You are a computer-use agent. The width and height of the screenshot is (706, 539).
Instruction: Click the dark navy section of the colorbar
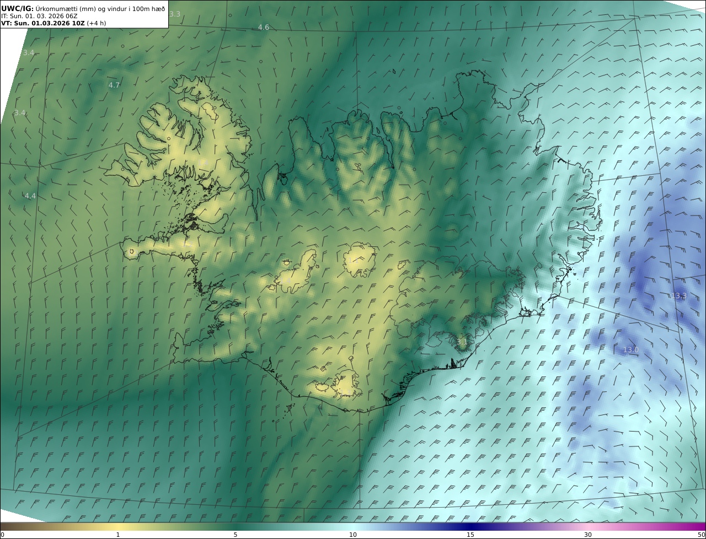[470, 526]
